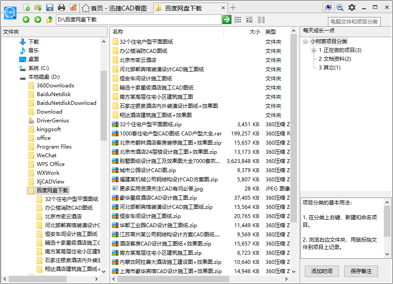Click the save floppy disk icon
The image size is (393, 284).
(50, 7)
